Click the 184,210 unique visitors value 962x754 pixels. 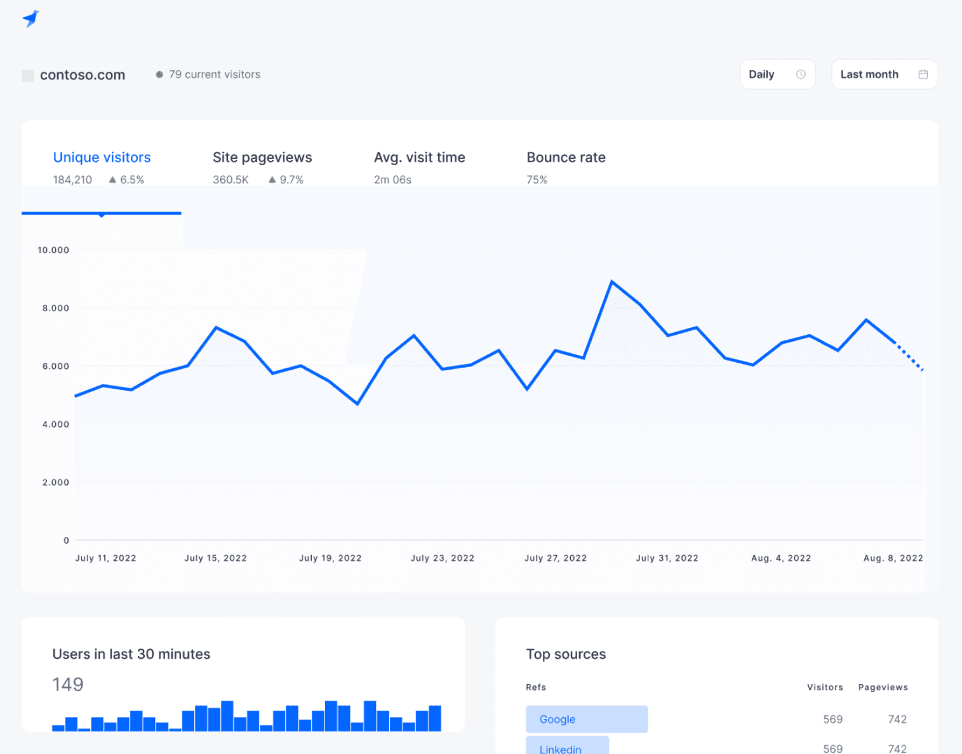pyautogui.click(x=72, y=180)
